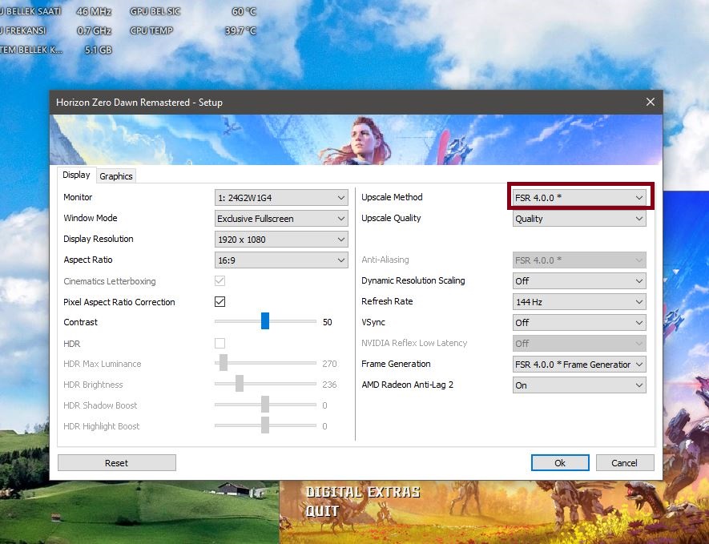
Task: Reset settings with the Reset button
Action: click(117, 462)
